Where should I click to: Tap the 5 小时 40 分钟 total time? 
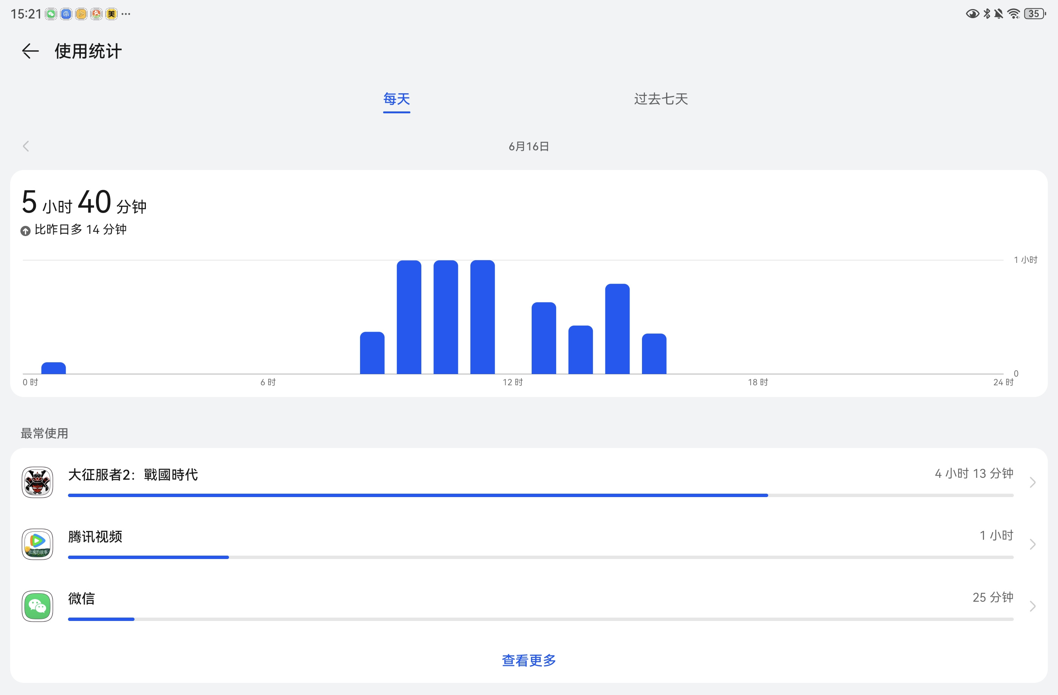pos(84,202)
